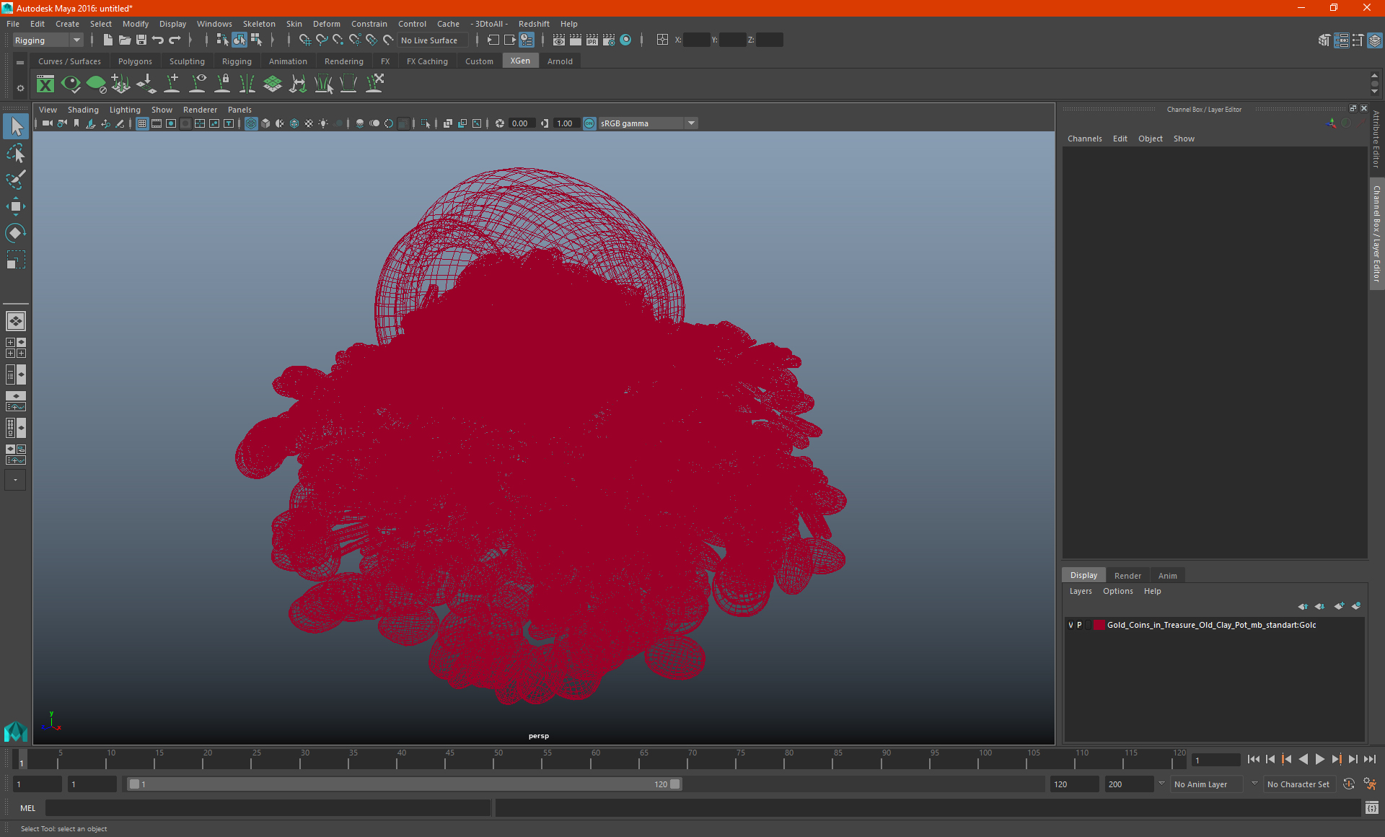
Task: Open the No Anim Layer dropdown
Action: click(1207, 784)
